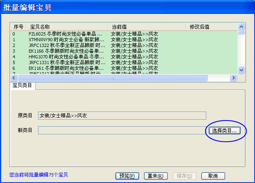Image resolution: width=255 pixels, height=183 pixels.
Task: Click the horizontal scrollbar left arrow
Action: pos(14,78)
